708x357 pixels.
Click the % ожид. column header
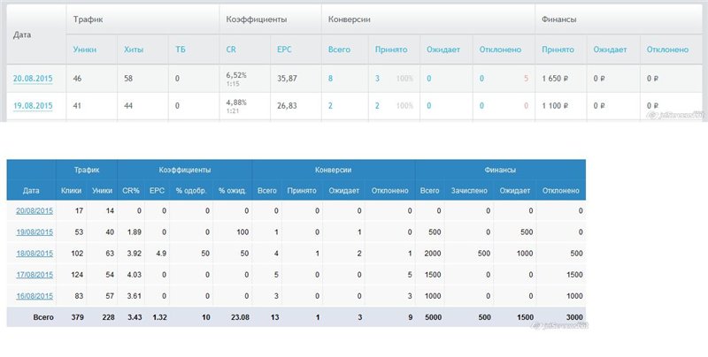pos(232,190)
